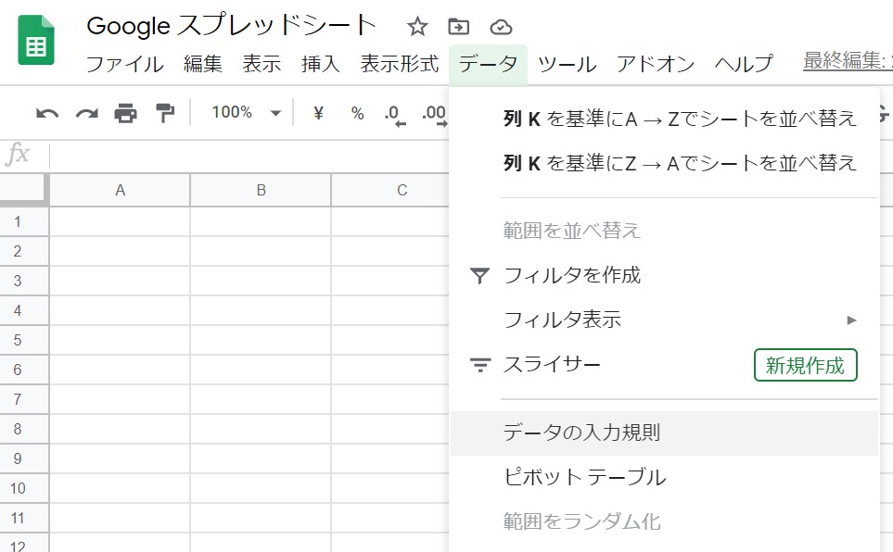Click into the formula bar

pos(249,156)
